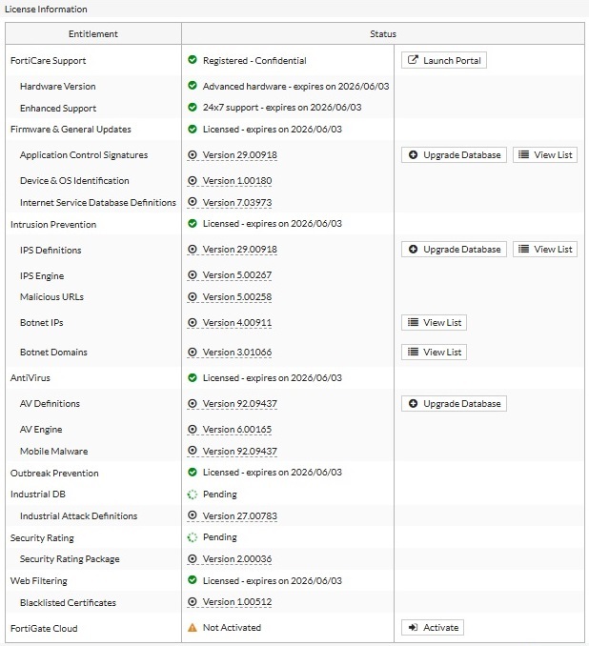View the Botnet Domains list
This screenshot has height=646, width=589.
coord(434,352)
